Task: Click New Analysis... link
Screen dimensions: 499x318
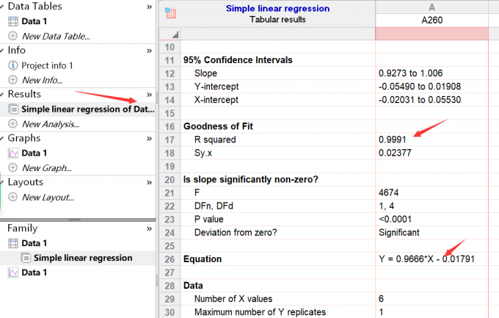Action: coord(50,123)
